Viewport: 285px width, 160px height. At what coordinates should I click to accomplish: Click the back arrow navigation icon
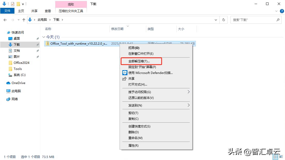(5, 20)
